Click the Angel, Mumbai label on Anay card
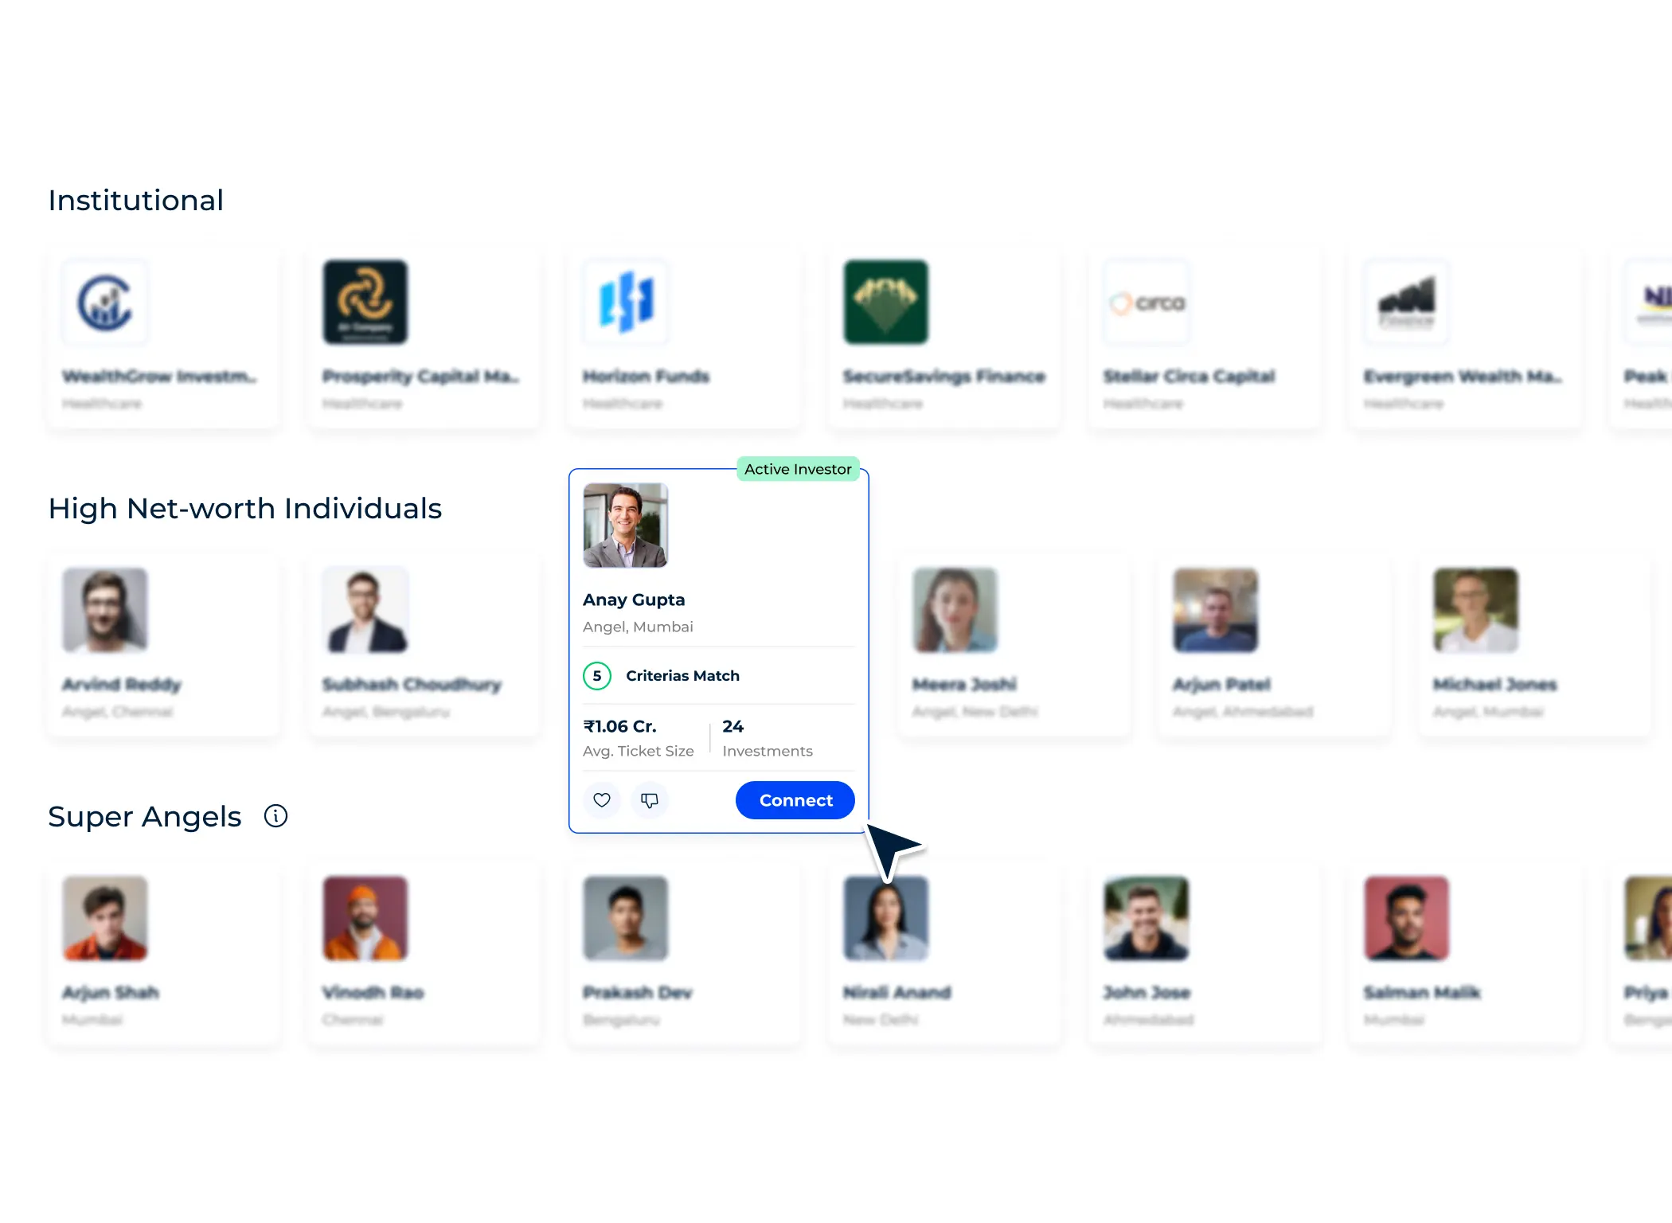Image resolution: width=1672 pixels, height=1223 pixels. [638, 627]
